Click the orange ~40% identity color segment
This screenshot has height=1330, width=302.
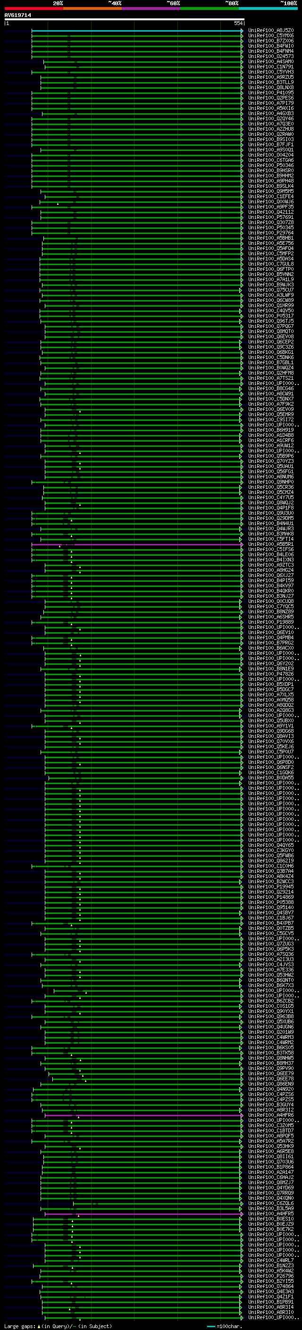(92, 9)
